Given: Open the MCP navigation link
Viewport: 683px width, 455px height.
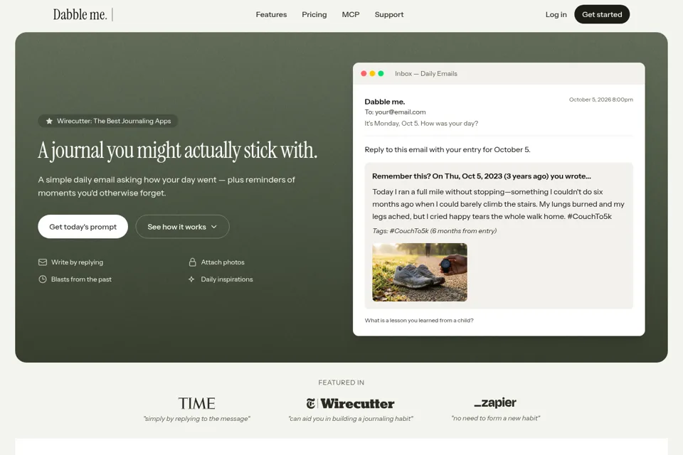Looking at the screenshot, I should pyautogui.click(x=351, y=14).
